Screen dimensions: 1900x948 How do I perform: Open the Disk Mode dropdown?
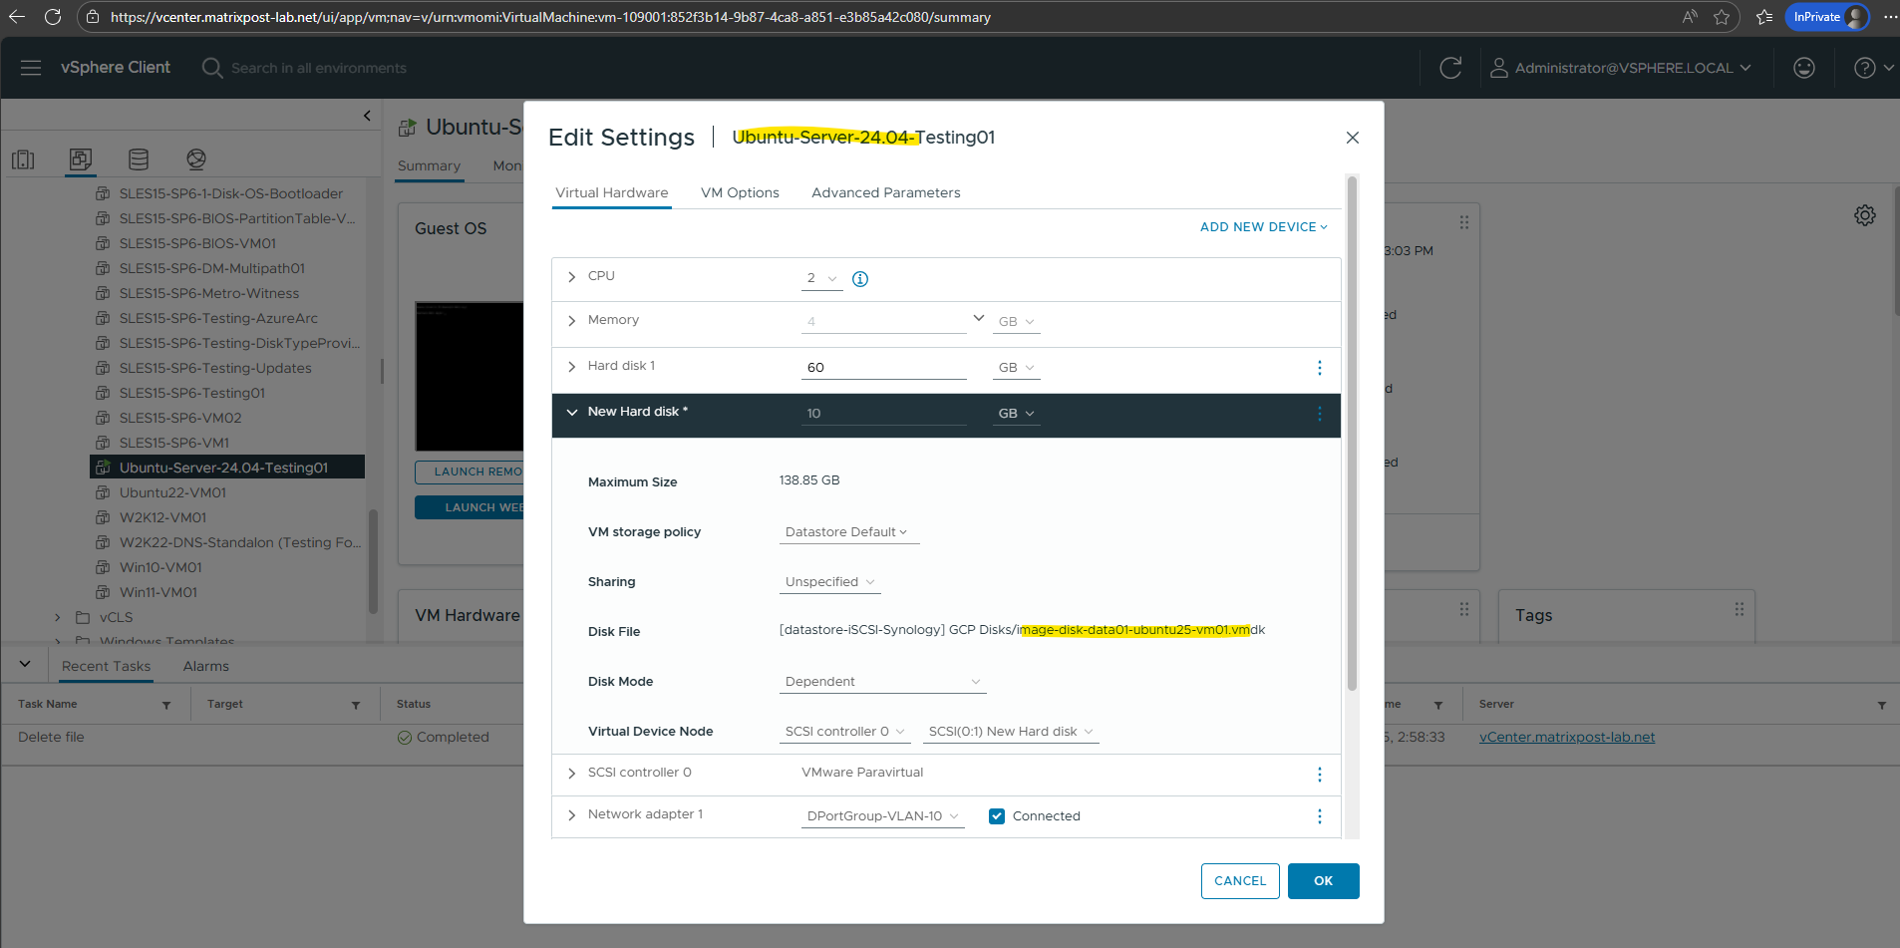(883, 682)
